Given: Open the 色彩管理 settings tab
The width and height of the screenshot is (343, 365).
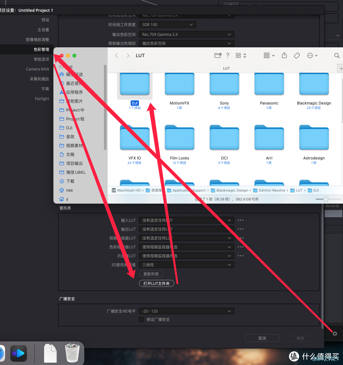Looking at the screenshot, I should coord(41,49).
